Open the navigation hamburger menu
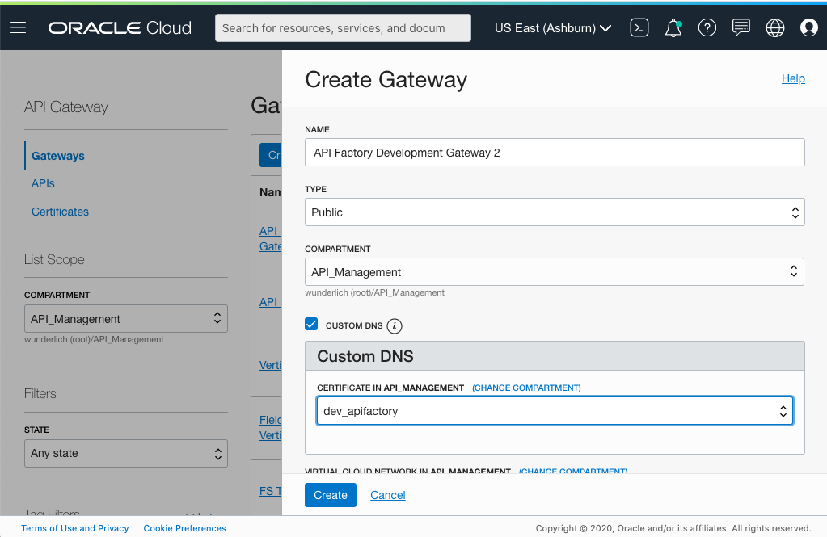 pyautogui.click(x=17, y=27)
